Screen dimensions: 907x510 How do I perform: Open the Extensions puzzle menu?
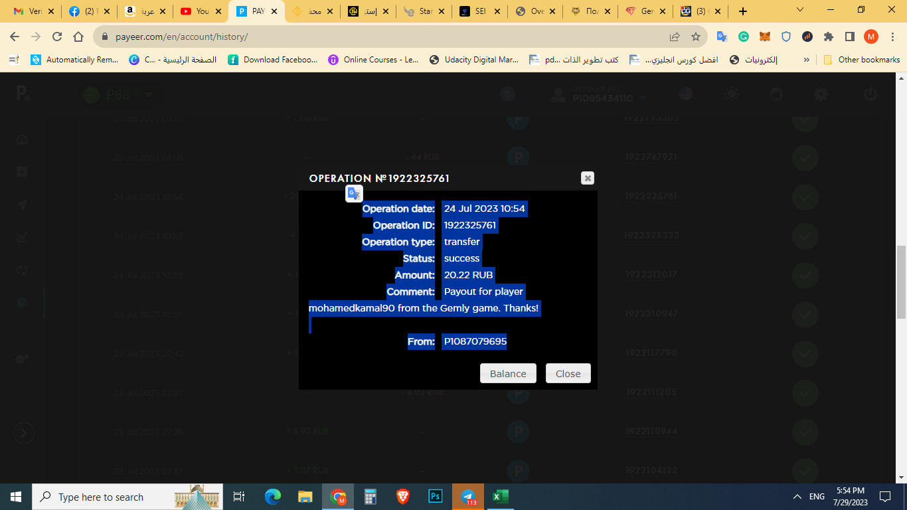(829, 37)
